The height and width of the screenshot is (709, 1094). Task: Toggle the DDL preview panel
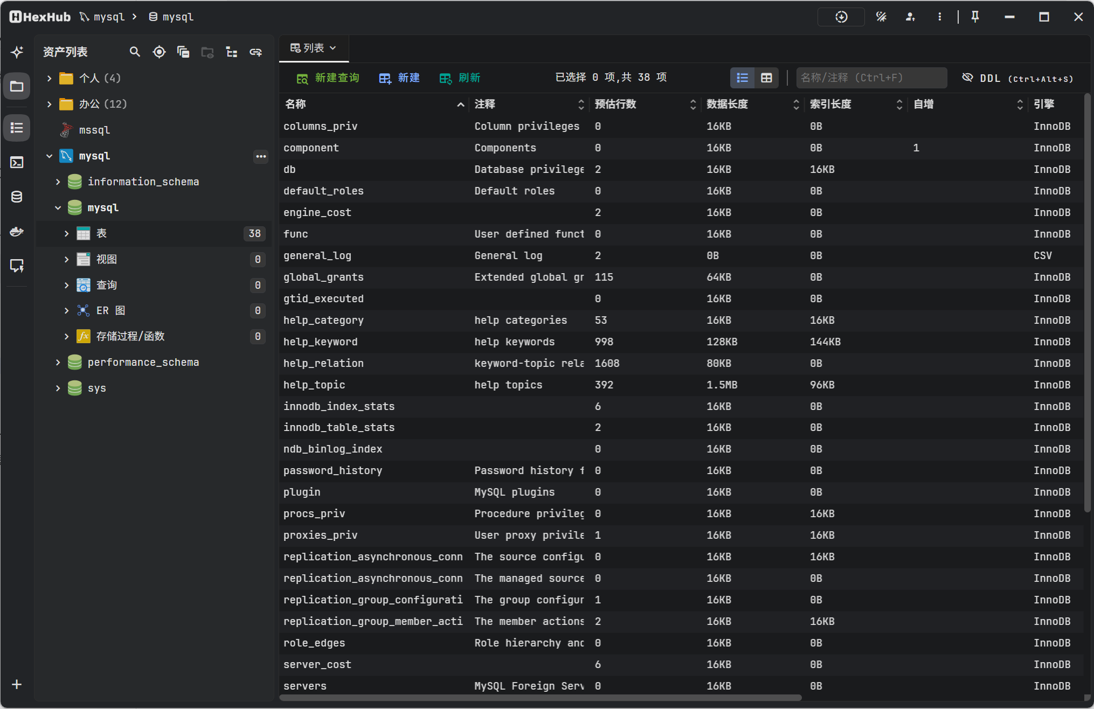(x=1017, y=78)
